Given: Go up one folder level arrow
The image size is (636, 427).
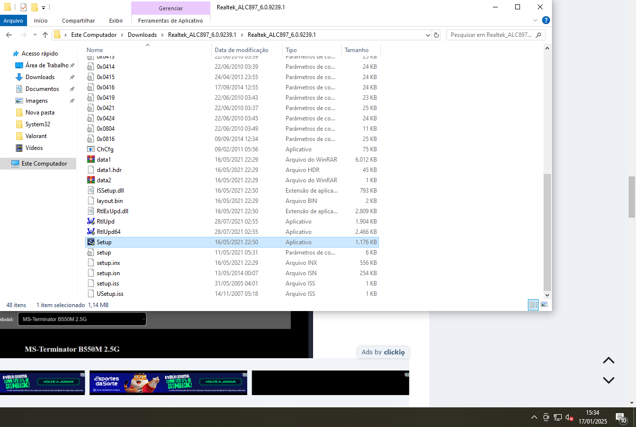Looking at the screenshot, I should (45, 35).
